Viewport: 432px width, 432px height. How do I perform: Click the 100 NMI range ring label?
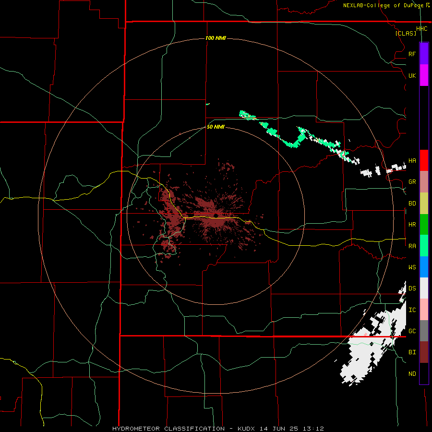pyautogui.click(x=216, y=38)
